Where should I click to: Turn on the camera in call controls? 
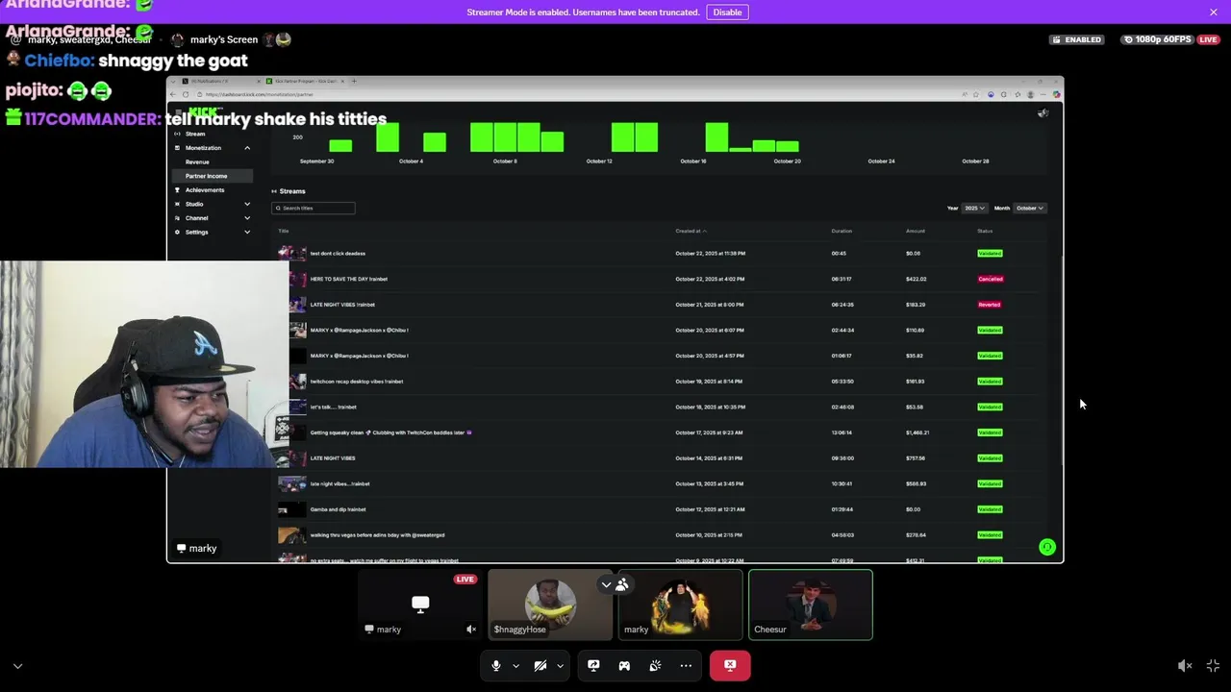[540, 665]
